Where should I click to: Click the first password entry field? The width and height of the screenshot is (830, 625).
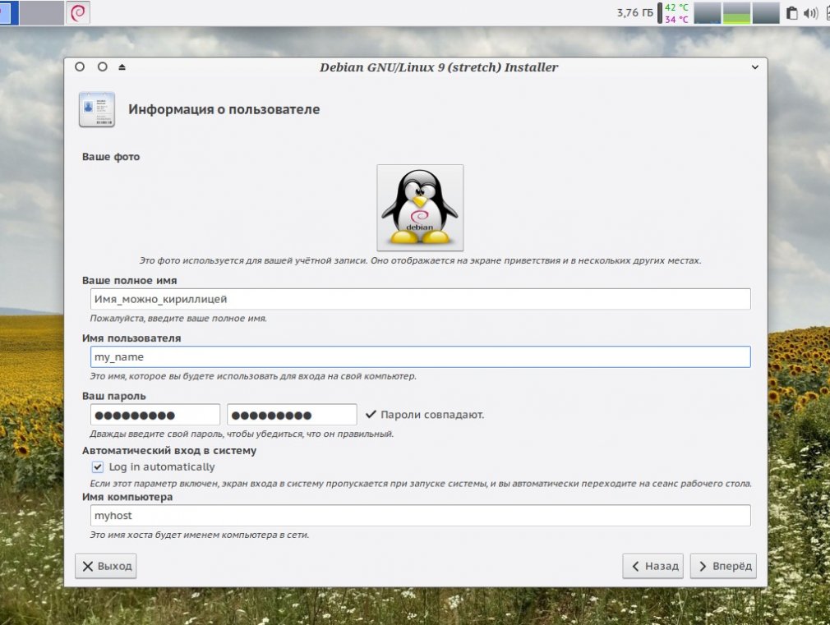pos(155,415)
